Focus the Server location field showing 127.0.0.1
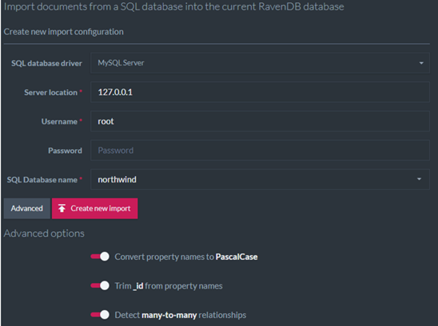Viewport: 438px width, 326px height. click(260, 92)
